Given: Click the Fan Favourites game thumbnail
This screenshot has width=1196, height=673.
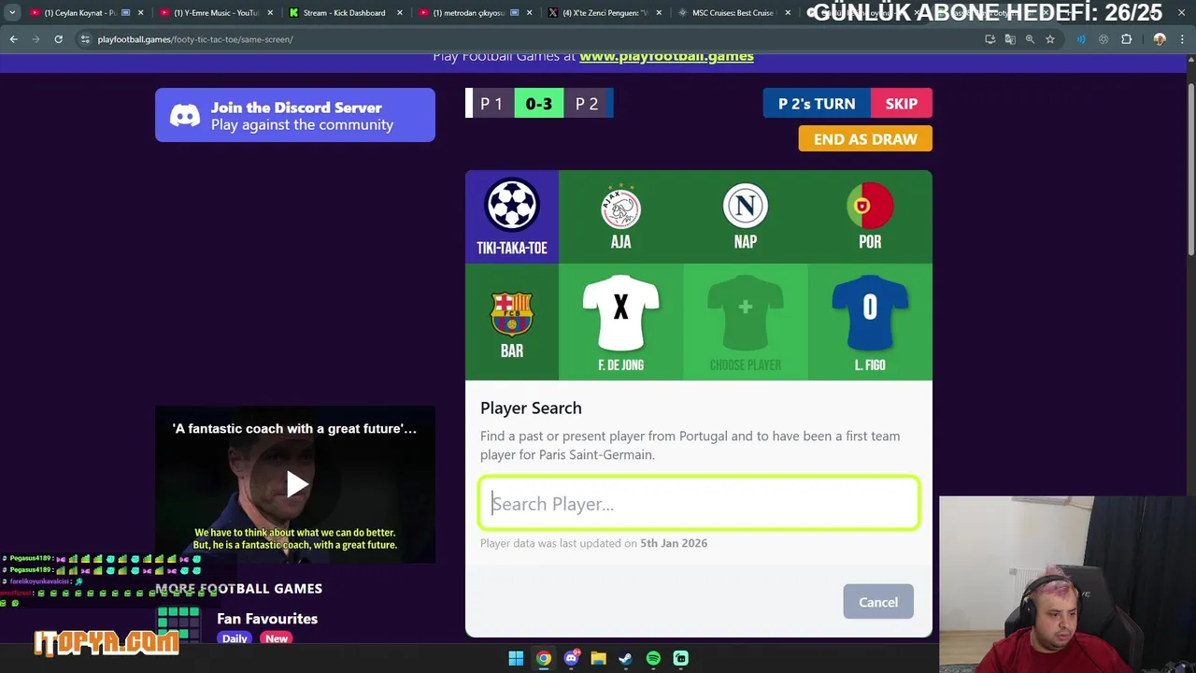Looking at the screenshot, I should click(178, 624).
